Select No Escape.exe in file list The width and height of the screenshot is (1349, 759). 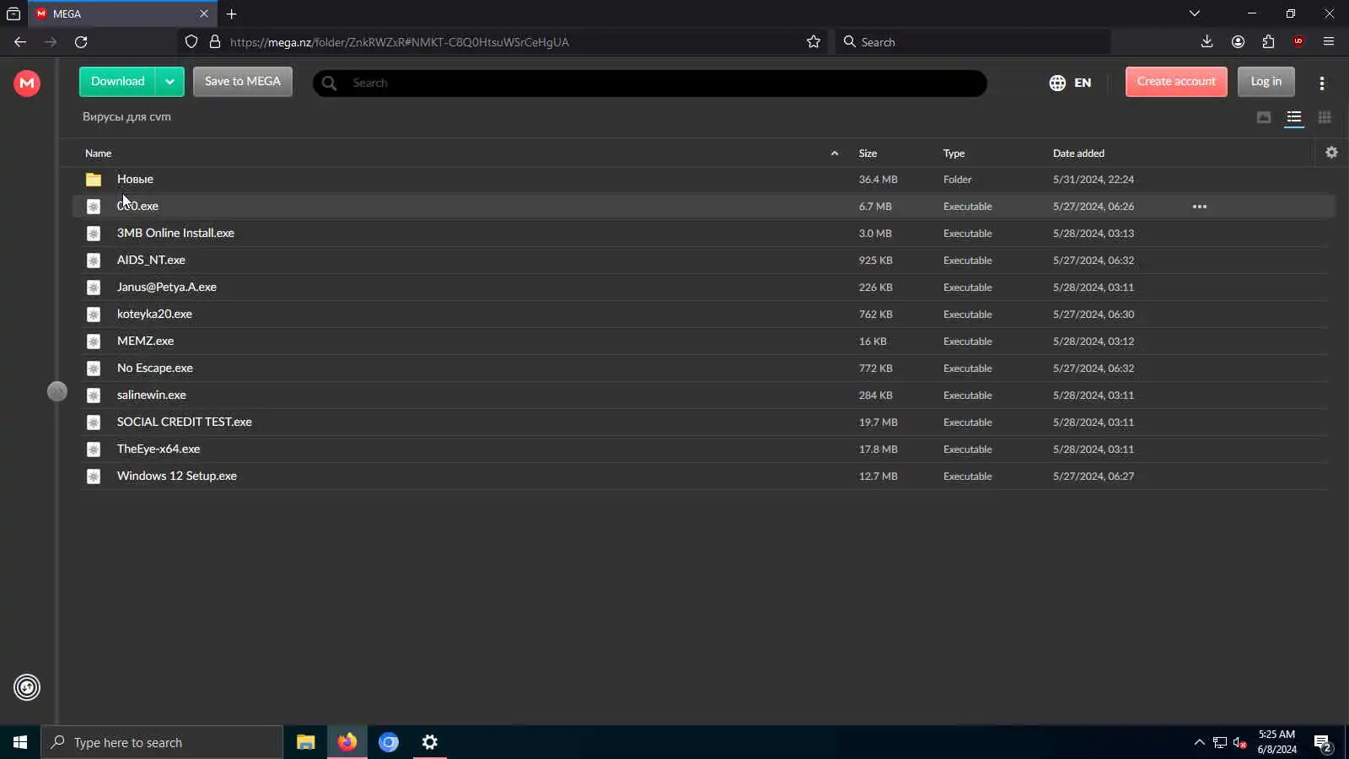coord(704,368)
